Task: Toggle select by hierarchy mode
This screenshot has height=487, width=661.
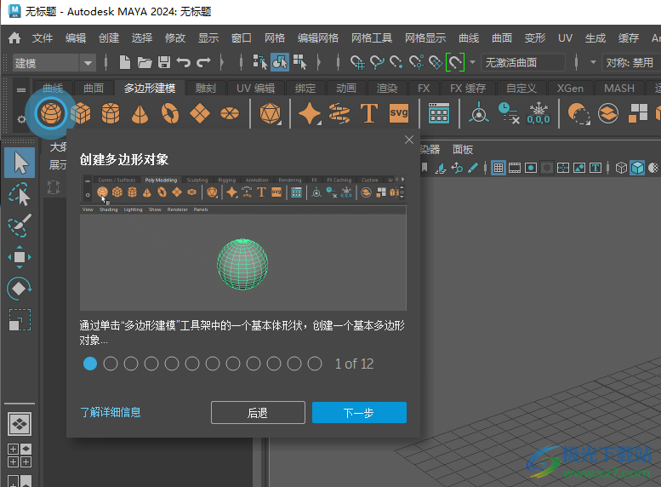Action: click(260, 62)
